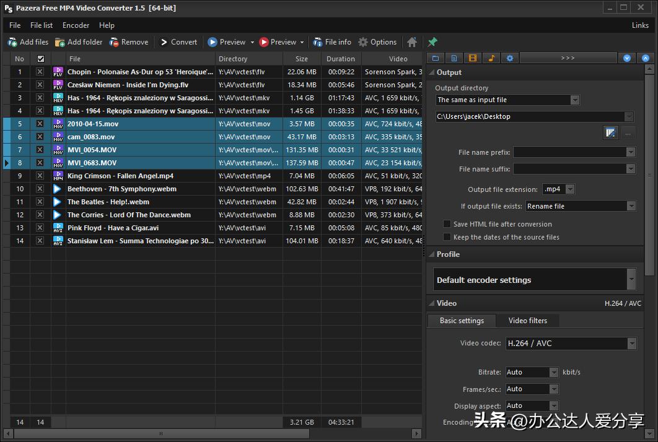Image resolution: width=658 pixels, height=442 pixels.
Task: Click the blue gear panel icon
Action: [x=510, y=58]
